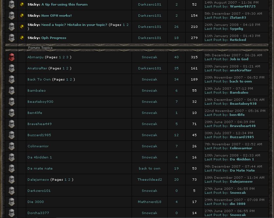The image size is (274, 218).
Task: Go to page 2 of Back To Own
Action: (71, 79)
